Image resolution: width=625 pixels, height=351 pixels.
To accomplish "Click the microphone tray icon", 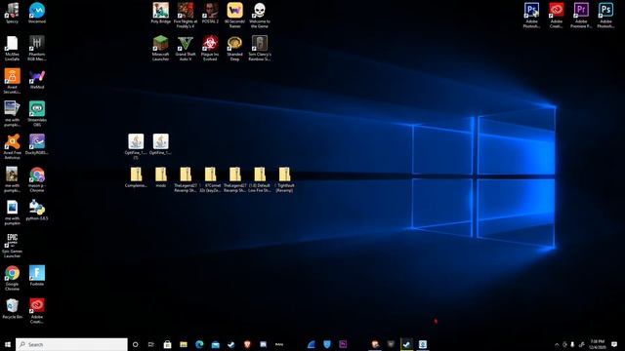I will [x=572, y=344].
